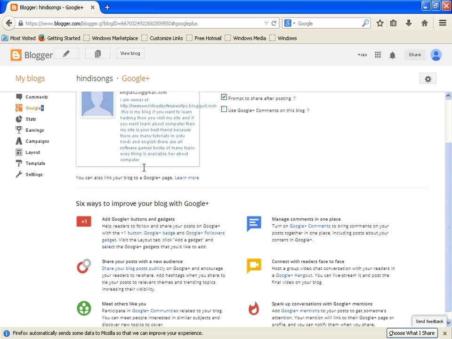Click the red flame mentions icon
Image resolution: width=452 pixels, height=339 pixels.
point(254,308)
